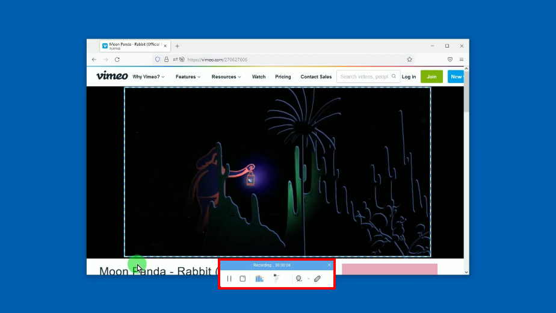Click the browser forward arrow
The height and width of the screenshot is (313, 556).
click(105, 60)
